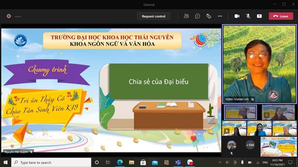Toggle the camera on or off
Viewport: 298px width, 167px height.
click(x=237, y=16)
